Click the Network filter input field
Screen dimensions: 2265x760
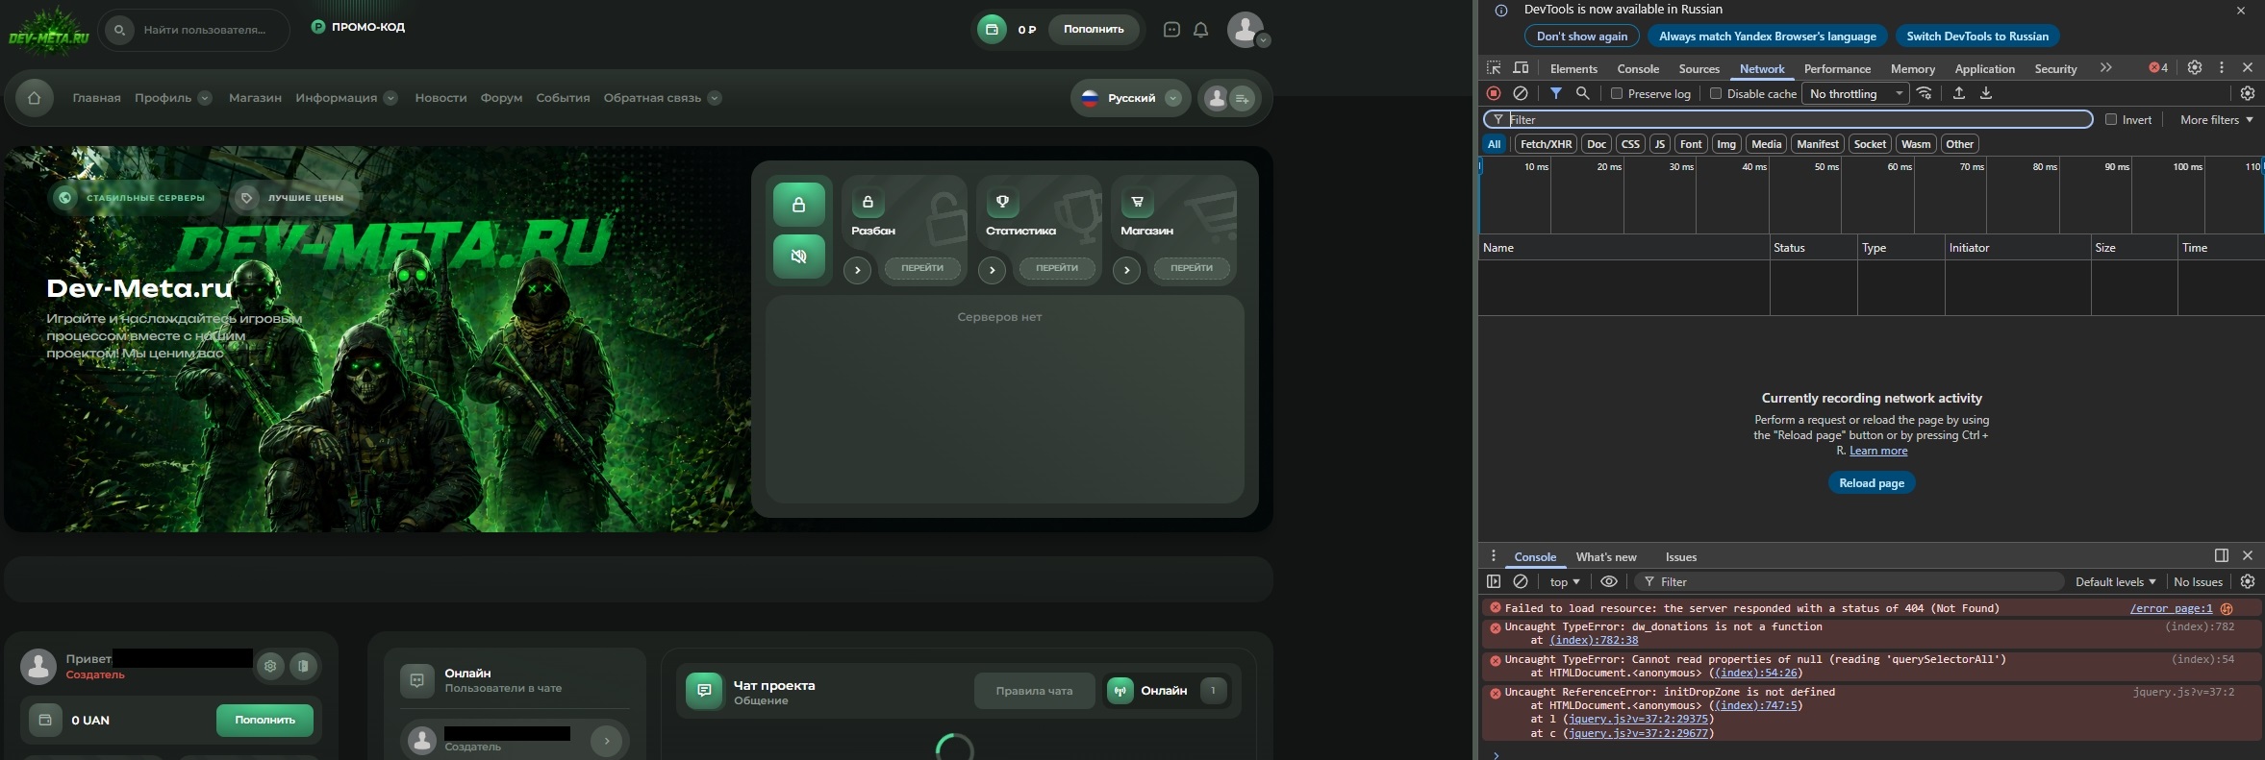[1788, 119]
